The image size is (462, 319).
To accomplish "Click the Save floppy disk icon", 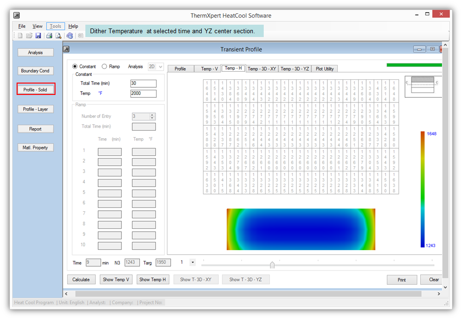I will click(38, 36).
